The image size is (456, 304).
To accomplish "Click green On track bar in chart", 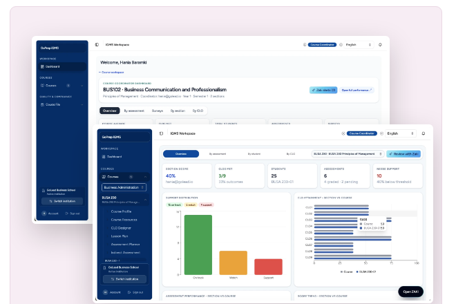I will click(x=198, y=245).
